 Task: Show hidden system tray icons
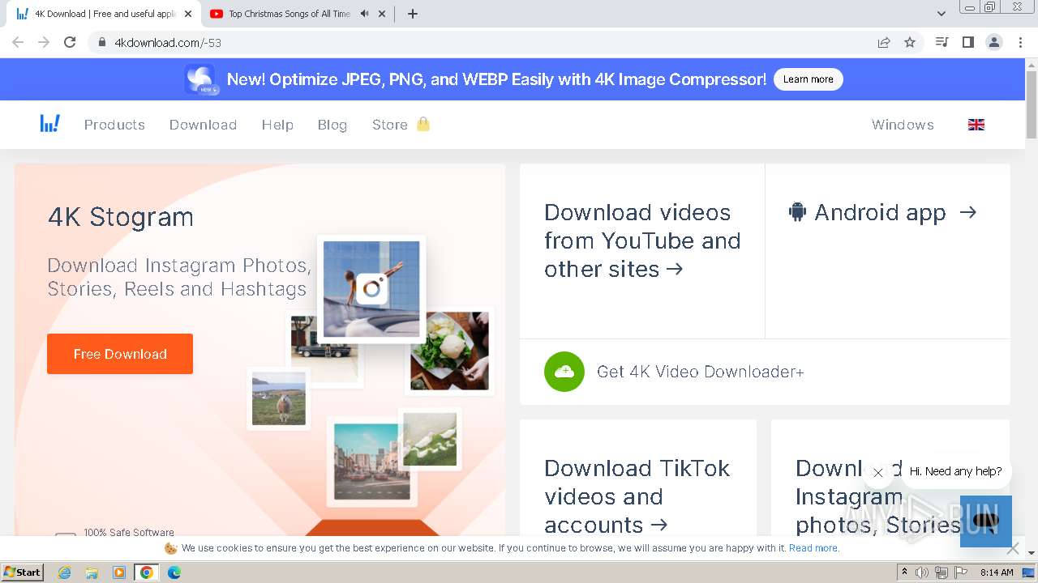tap(904, 572)
